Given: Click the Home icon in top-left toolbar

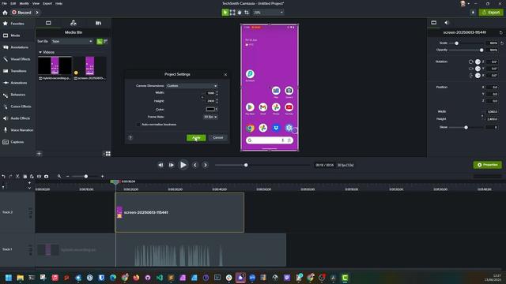Looking at the screenshot, I should (5, 13).
